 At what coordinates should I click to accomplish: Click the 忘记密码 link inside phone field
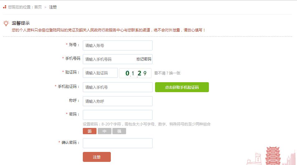[144, 59]
